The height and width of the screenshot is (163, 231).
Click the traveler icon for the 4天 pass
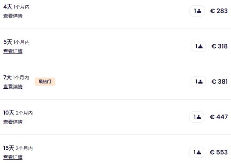coord(197,11)
